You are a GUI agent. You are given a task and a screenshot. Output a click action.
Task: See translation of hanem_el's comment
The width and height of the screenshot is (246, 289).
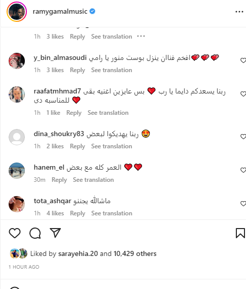click(93, 180)
